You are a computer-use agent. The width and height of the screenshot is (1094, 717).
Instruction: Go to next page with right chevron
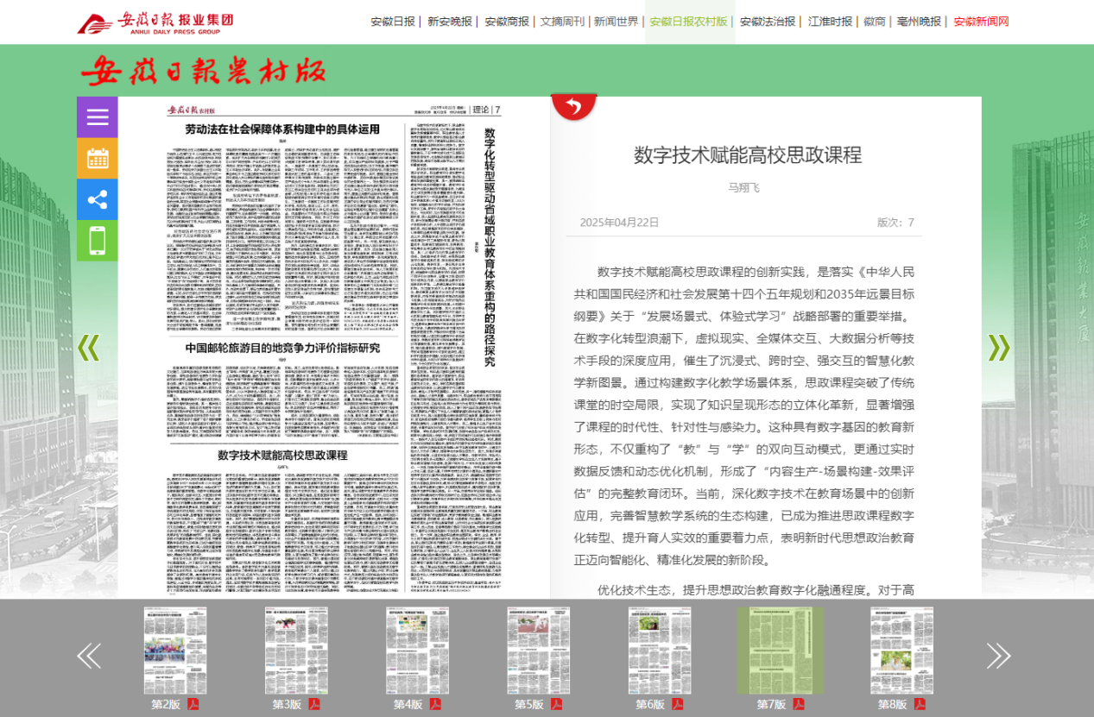(x=998, y=347)
